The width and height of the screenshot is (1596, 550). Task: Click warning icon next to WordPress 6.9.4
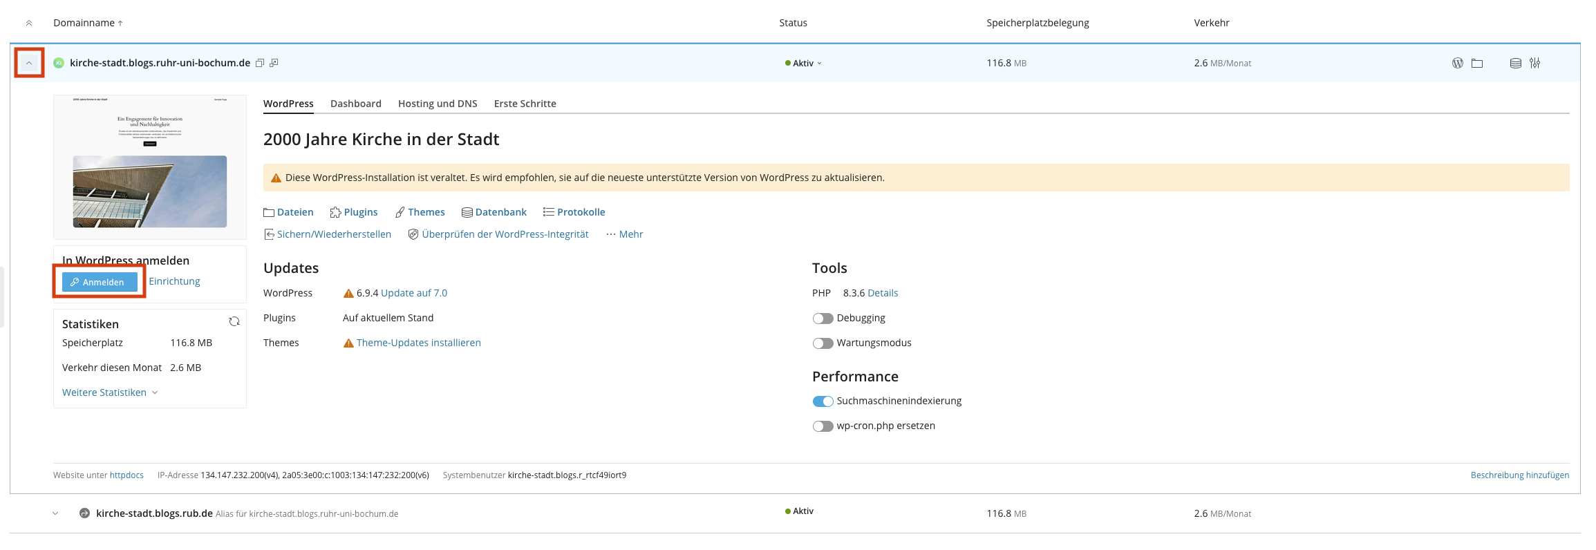pyautogui.click(x=348, y=294)
